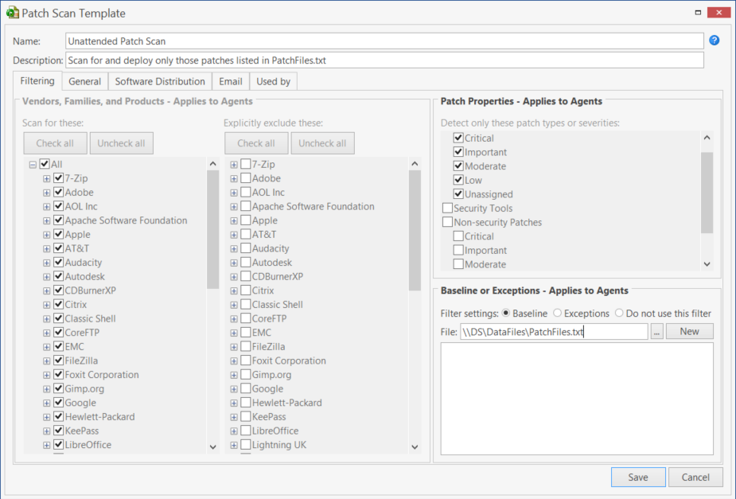Click Patch Properties scrollbar down arrow
Screen dimensions: 736x499
707,264
